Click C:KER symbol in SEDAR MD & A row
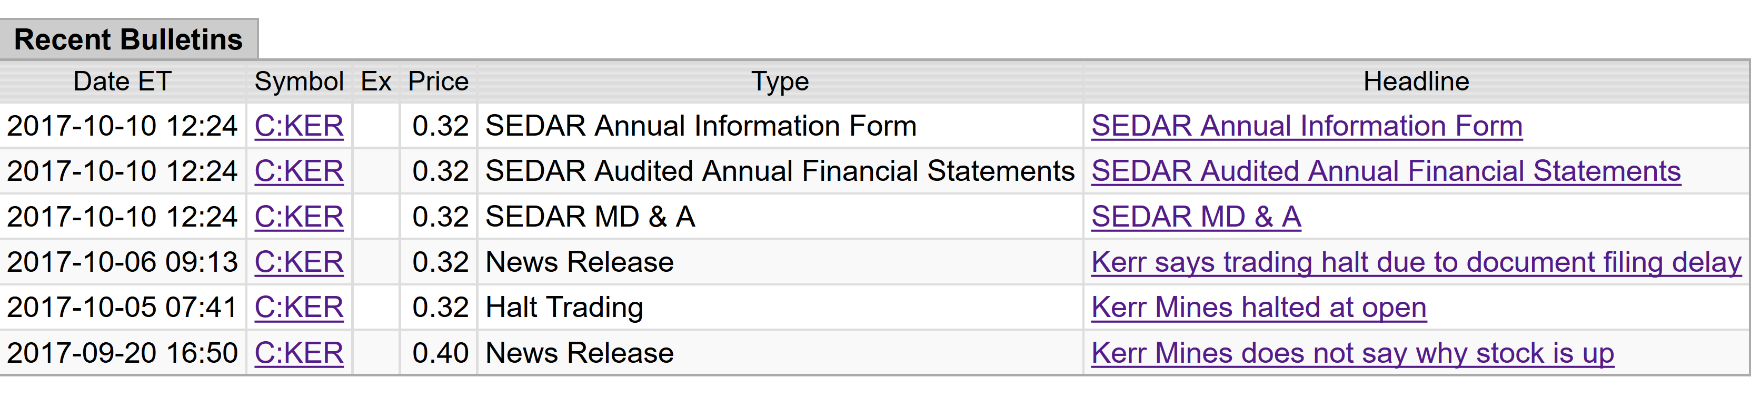 [x=299, y=217]
